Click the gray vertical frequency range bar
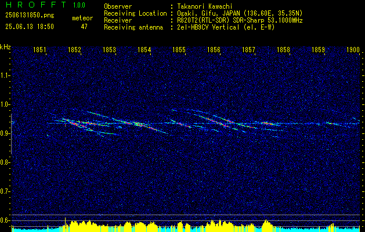The width and height of the screenshot is (365, 232). [11, 134]
